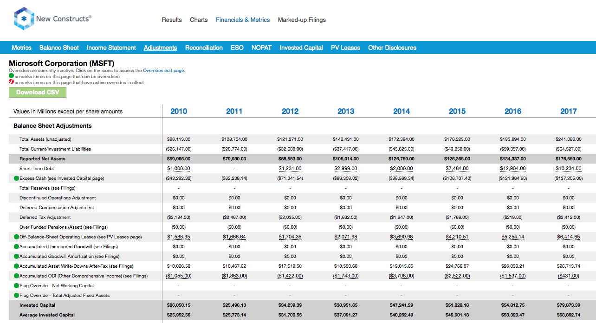Click 2010 Short-Term Debt value $1,000.00
Screen dimensions: 596x323
pos(179,168)
